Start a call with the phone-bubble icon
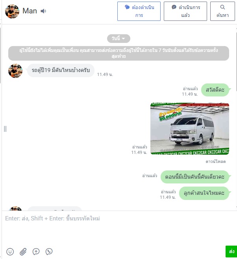 coord(49,252)
